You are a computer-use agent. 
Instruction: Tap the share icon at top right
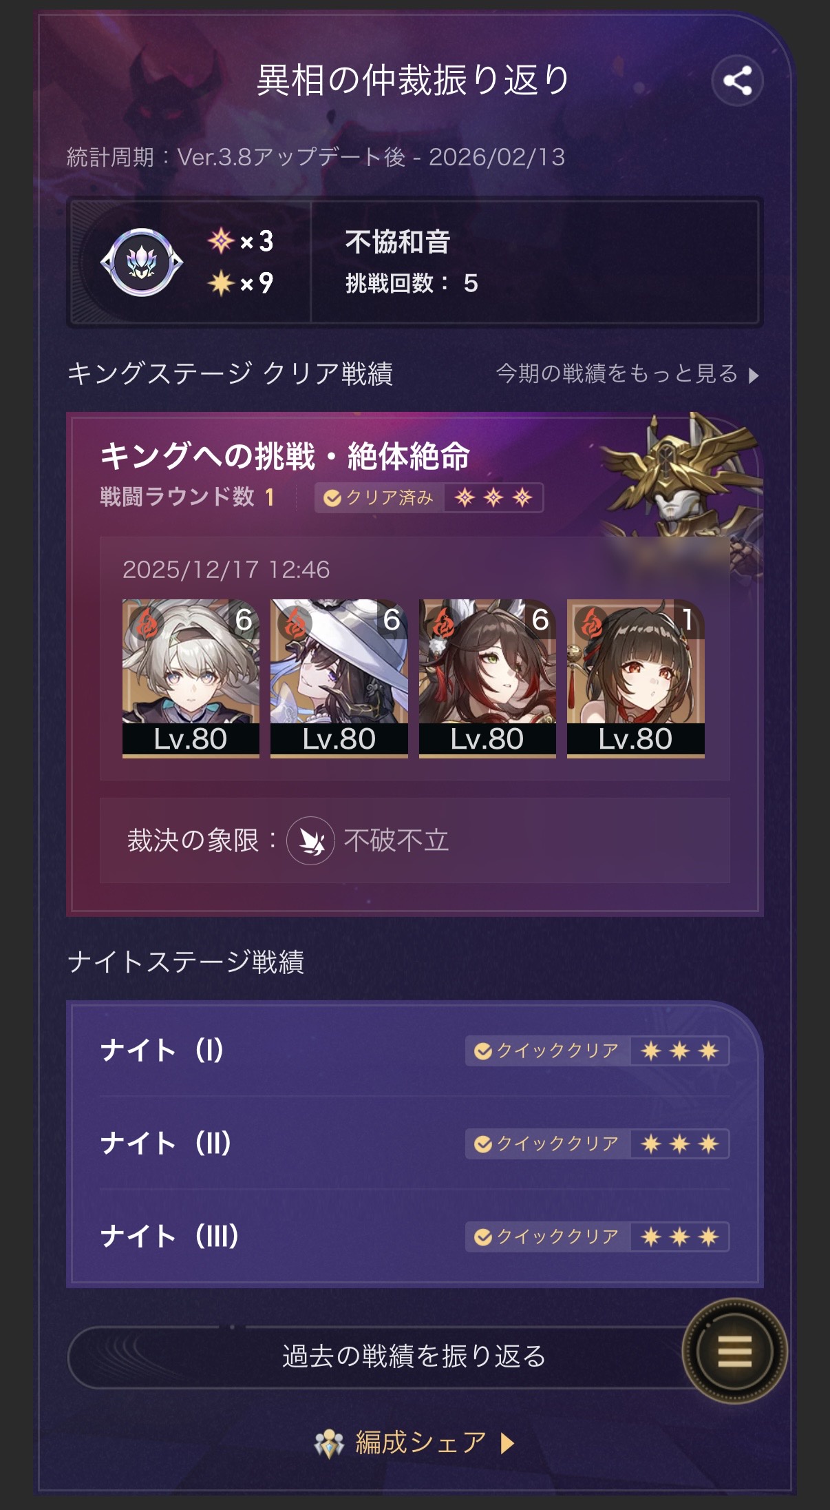tap(737, 81)
